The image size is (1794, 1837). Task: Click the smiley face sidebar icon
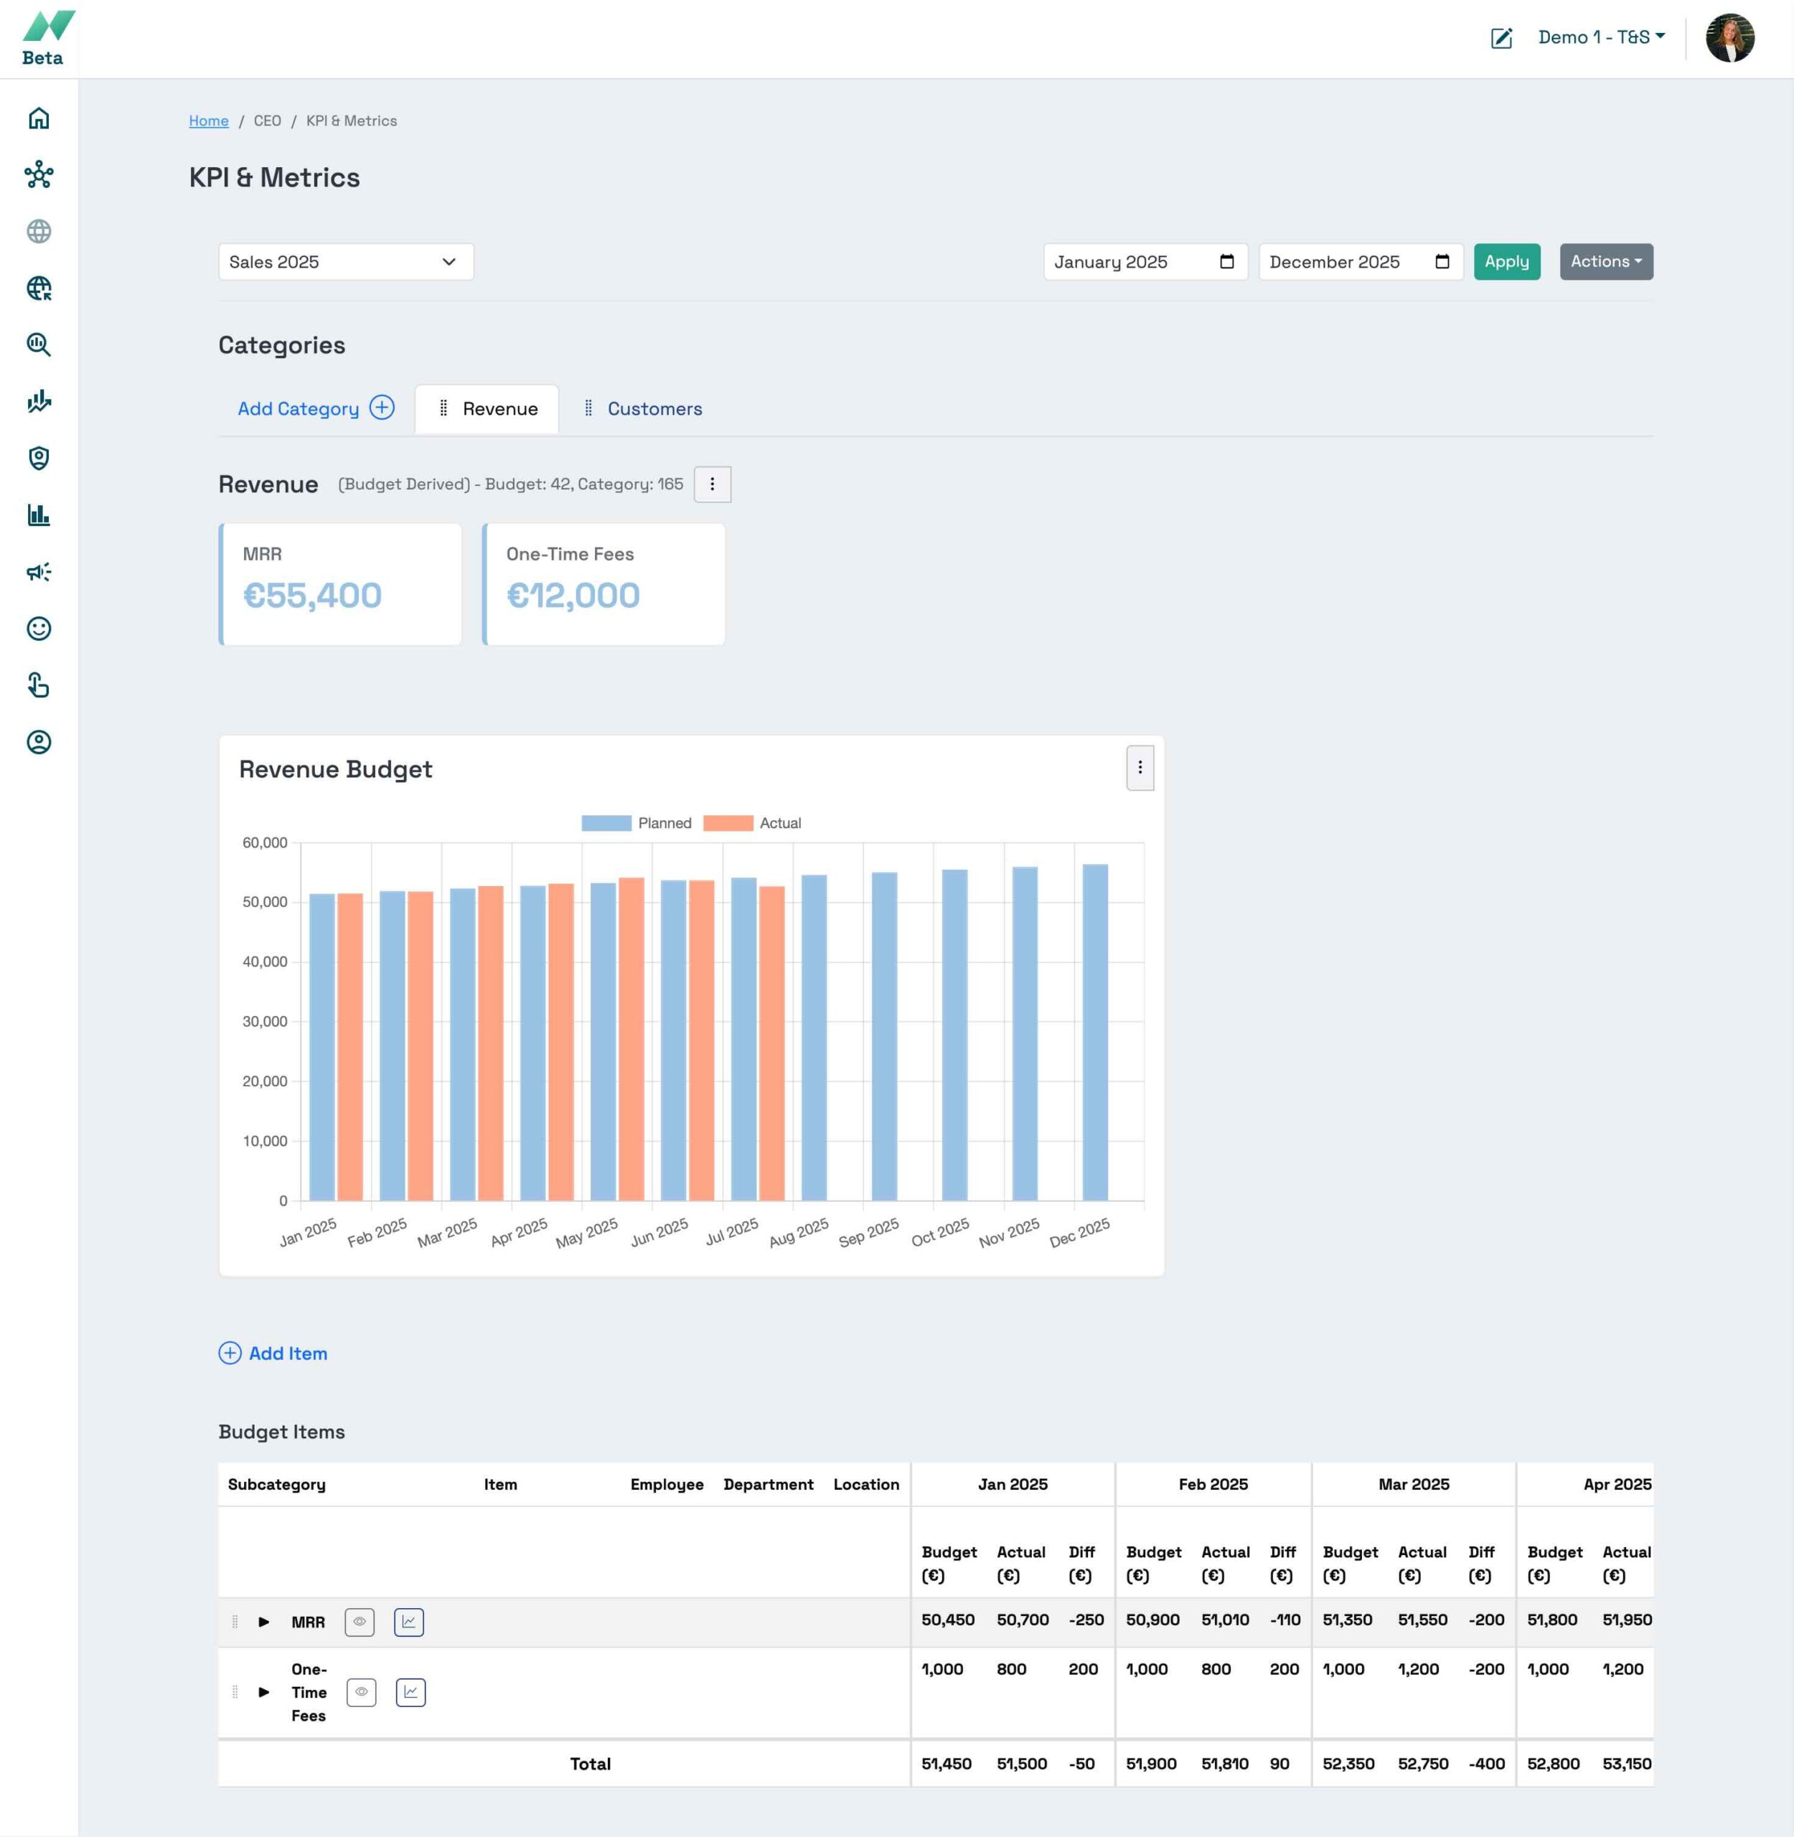pos(39,629)
